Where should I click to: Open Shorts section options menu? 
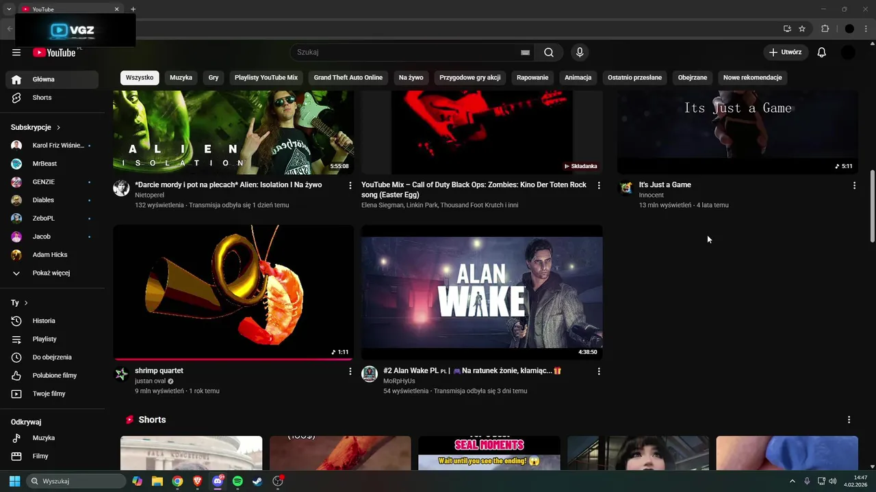pyautogui.click(x=849, y=420)
